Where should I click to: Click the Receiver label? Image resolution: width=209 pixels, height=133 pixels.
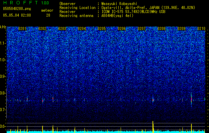click(x=67, y=12)
